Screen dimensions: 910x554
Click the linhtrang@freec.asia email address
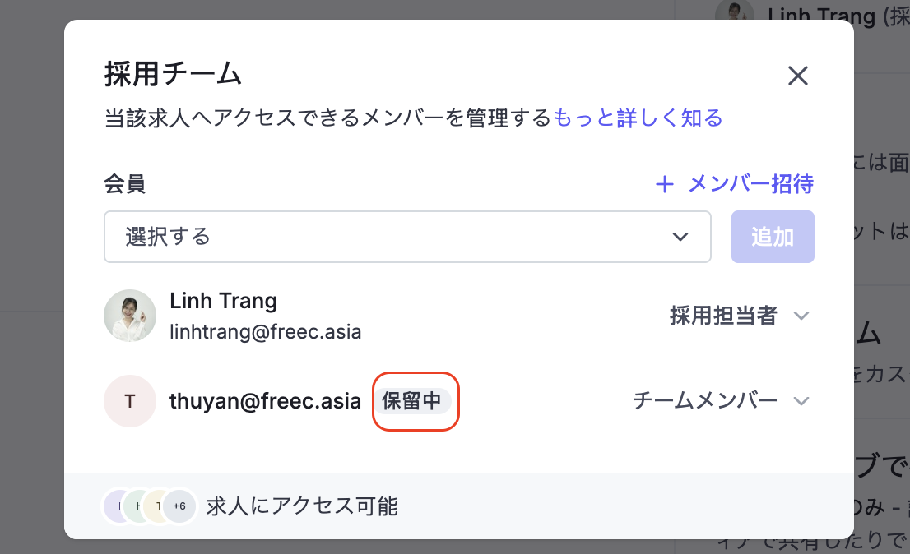pos(265,332)
